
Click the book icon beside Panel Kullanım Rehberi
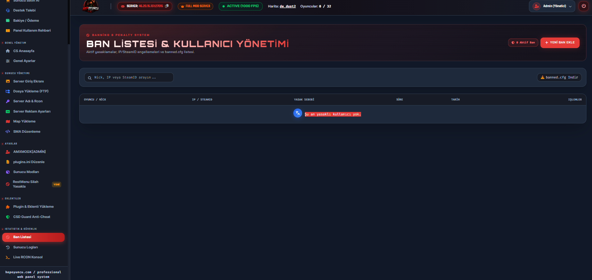tap(8, 31)
